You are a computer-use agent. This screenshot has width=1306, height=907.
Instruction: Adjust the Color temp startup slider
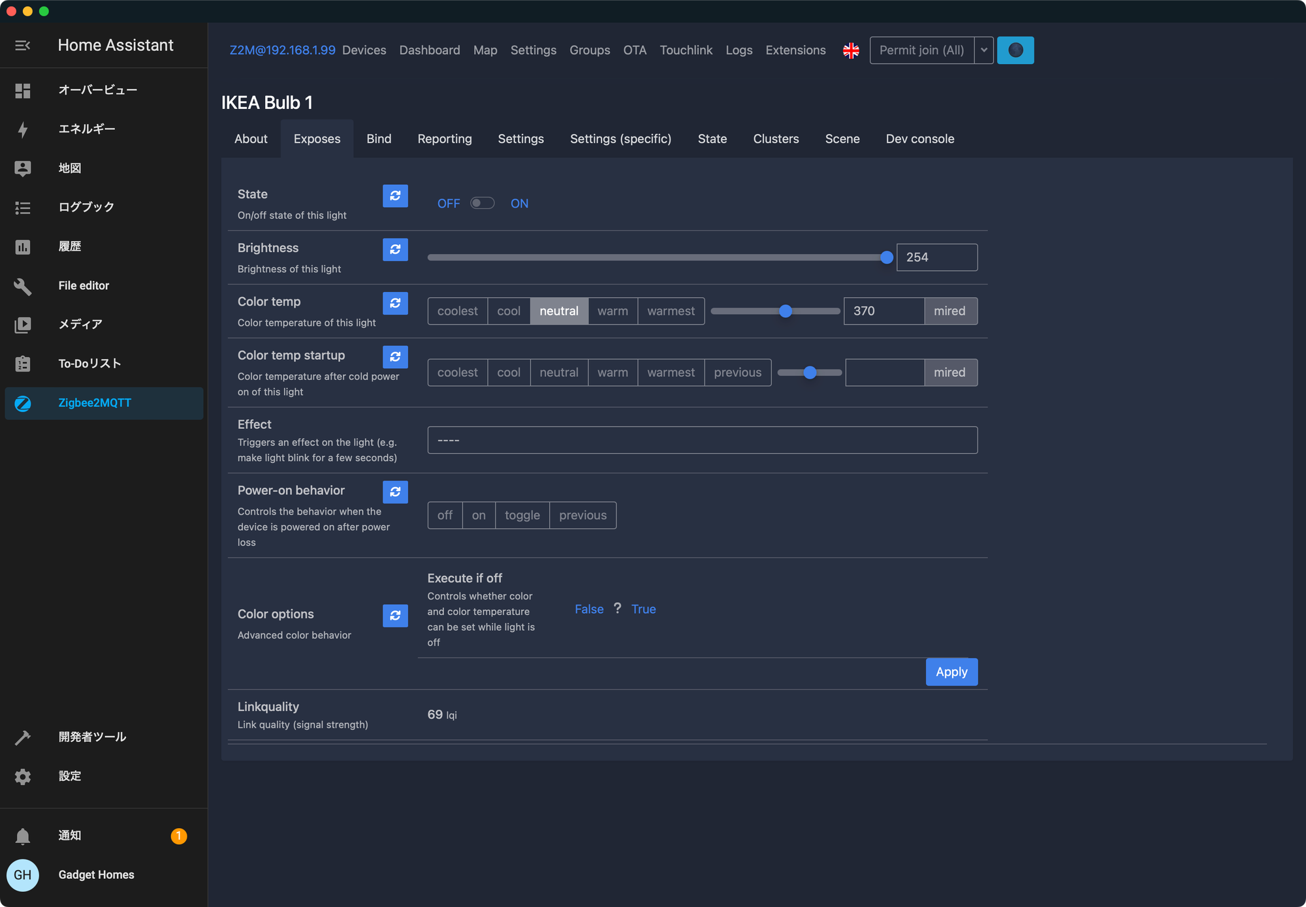point(810,372)
